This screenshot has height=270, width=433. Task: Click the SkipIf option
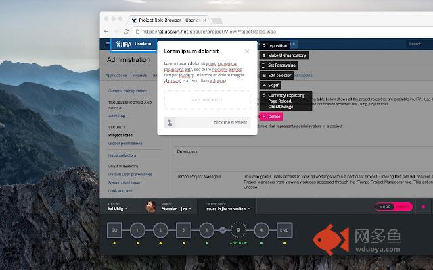point(271,86)
